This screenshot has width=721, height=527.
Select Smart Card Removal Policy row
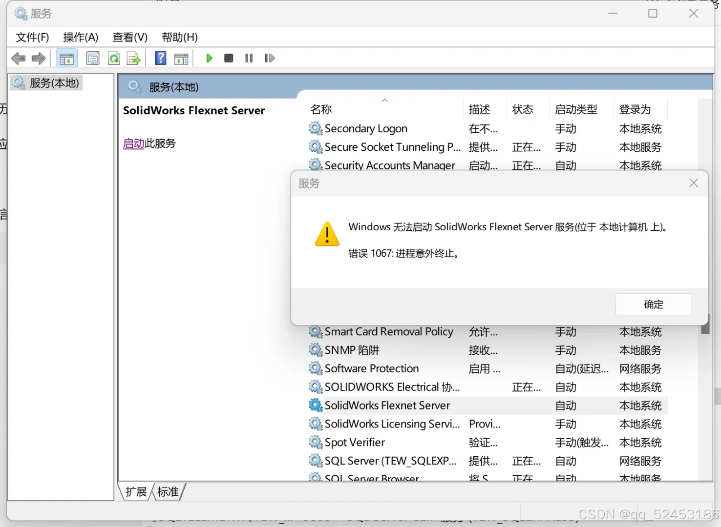[488, 332]
